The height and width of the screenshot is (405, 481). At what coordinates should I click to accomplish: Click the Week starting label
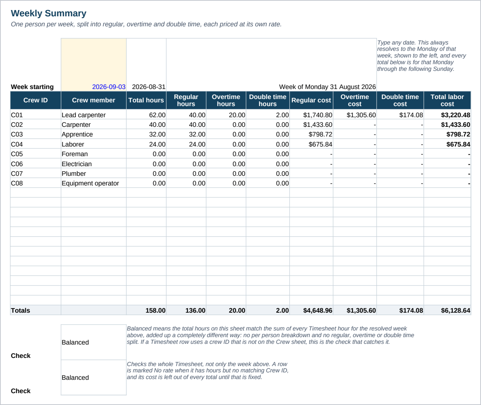click(x=32, y=87)
